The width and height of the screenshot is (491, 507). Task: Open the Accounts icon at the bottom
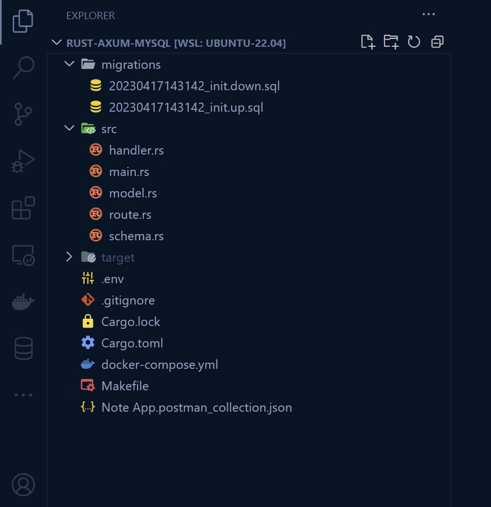[23, 484]
